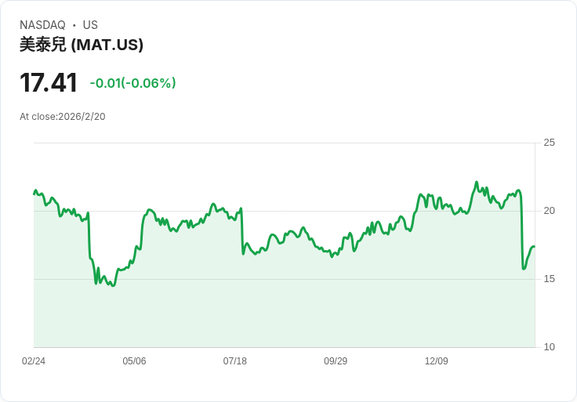Click the US market label
The width and height of the screenshot is (577, 402).
coord(90,25)
